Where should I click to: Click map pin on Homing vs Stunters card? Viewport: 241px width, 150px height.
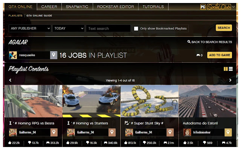(112, 132)
